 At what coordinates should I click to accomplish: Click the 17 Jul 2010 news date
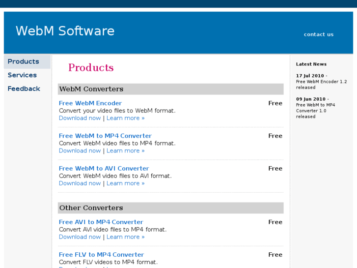coord(310,76)
